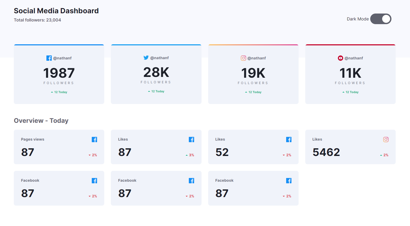This screenshot has width=410, height=226.
Task: Click the Dark Mode label text
Action: [357, 19]
